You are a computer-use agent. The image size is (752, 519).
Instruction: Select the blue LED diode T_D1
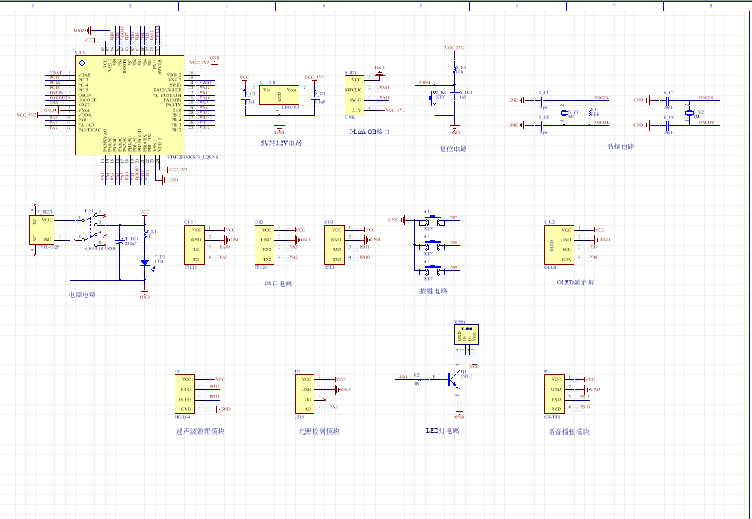(144, 263)
